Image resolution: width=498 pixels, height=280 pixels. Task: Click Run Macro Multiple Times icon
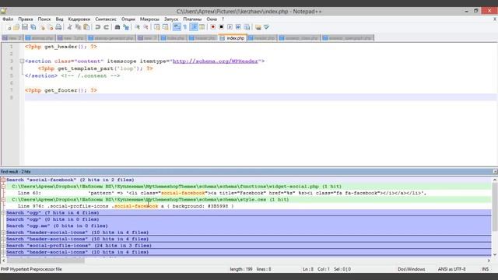(238, 27)
